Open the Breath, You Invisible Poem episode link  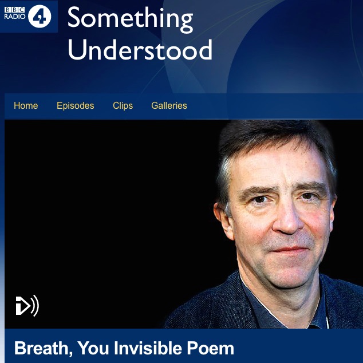(124, 348)
